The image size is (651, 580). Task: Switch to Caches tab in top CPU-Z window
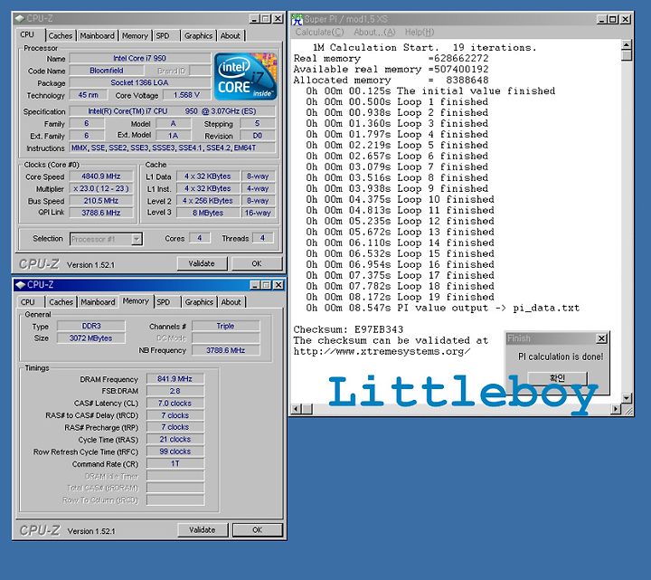tap(61, 35)
